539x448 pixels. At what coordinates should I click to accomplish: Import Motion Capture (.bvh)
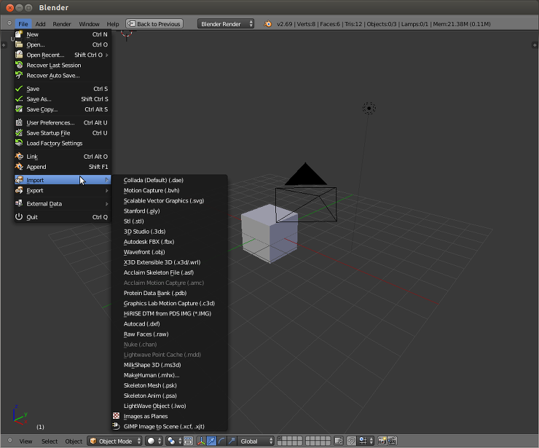(x=170, y=190)
